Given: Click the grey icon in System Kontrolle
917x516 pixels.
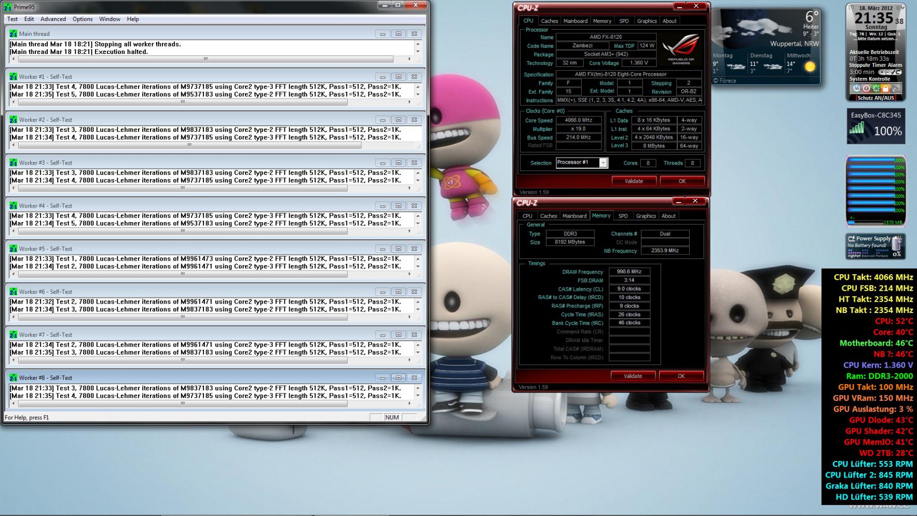Looking at the screenshot, I should [x=896, y=88].
